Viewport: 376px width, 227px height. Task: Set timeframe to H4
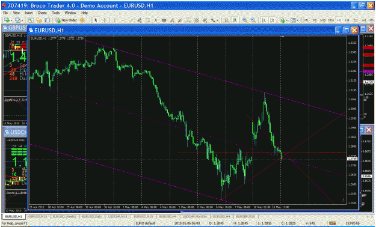[x=347, y=20]
